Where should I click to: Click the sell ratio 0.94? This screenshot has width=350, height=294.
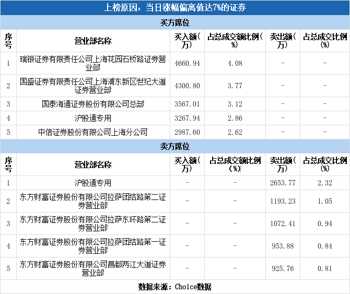pos(325,224)
